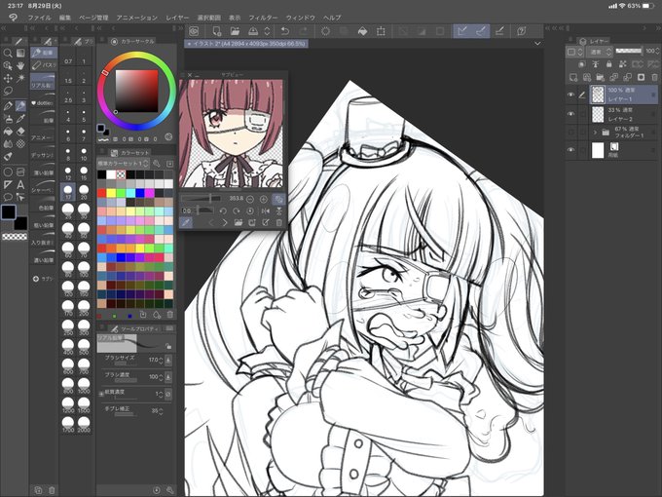Flip the Sub View image horizontally
The image size is (662, 497).
265,210
